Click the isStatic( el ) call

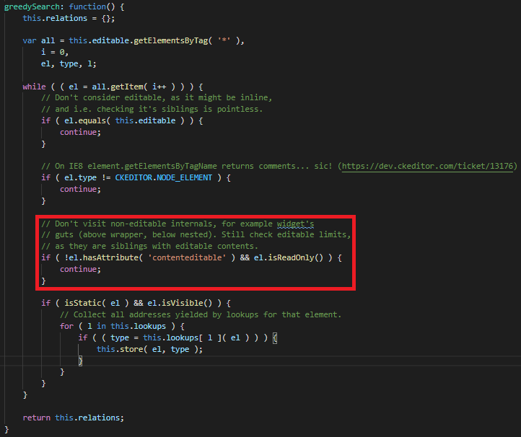click(97, 303)
